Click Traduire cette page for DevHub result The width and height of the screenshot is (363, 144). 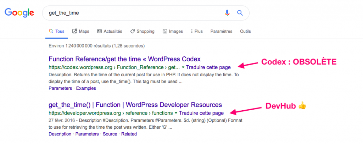[201, 113]
